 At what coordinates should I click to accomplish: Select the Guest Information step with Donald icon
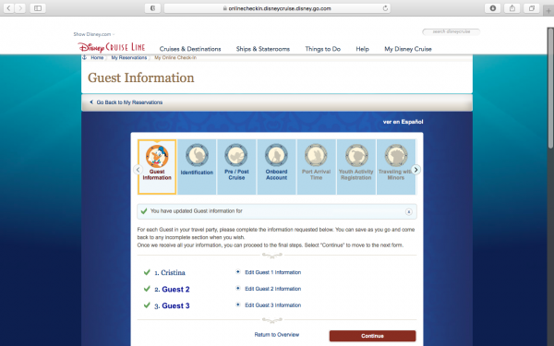157,167
